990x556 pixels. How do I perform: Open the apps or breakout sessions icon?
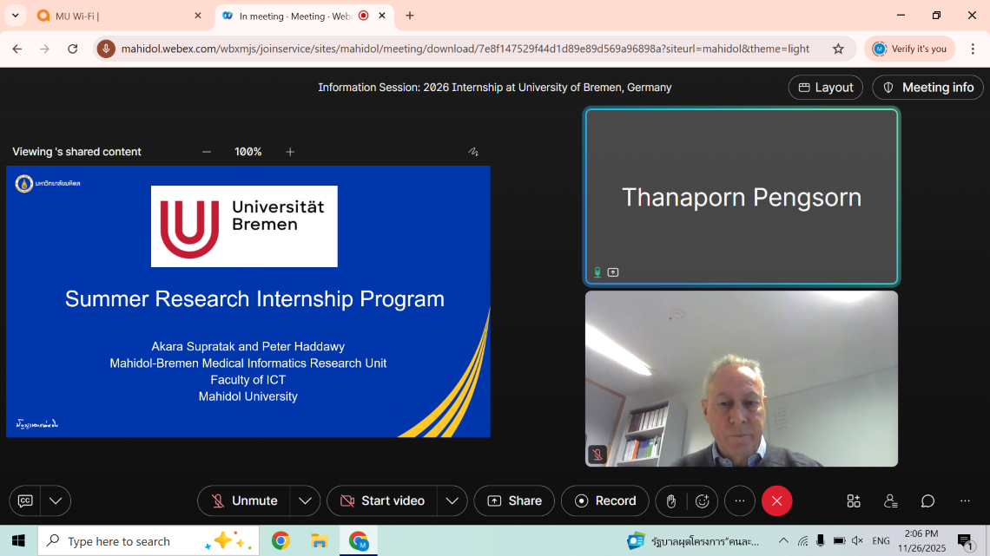854,501
